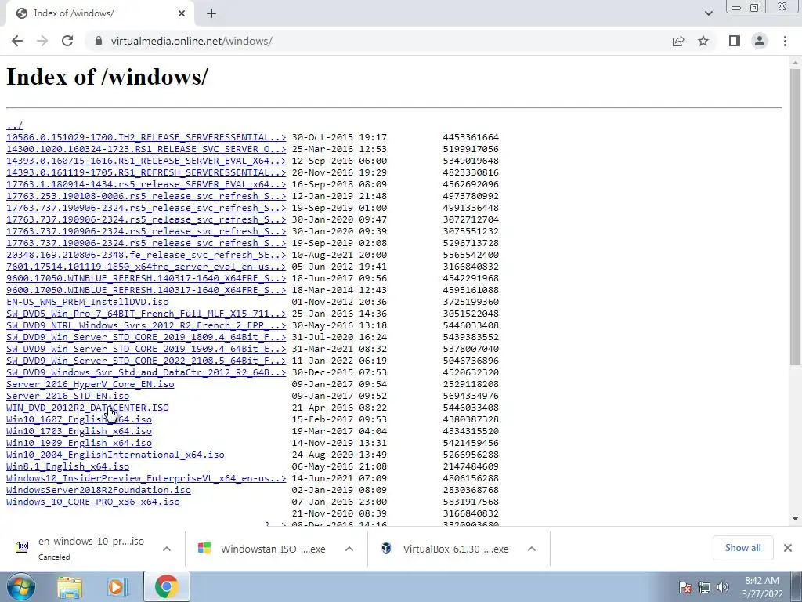Screen dimensions: 802x602
Task: Download Server_2016_HyperV_Core_EN.iso
Action: [x=90, y=384]
